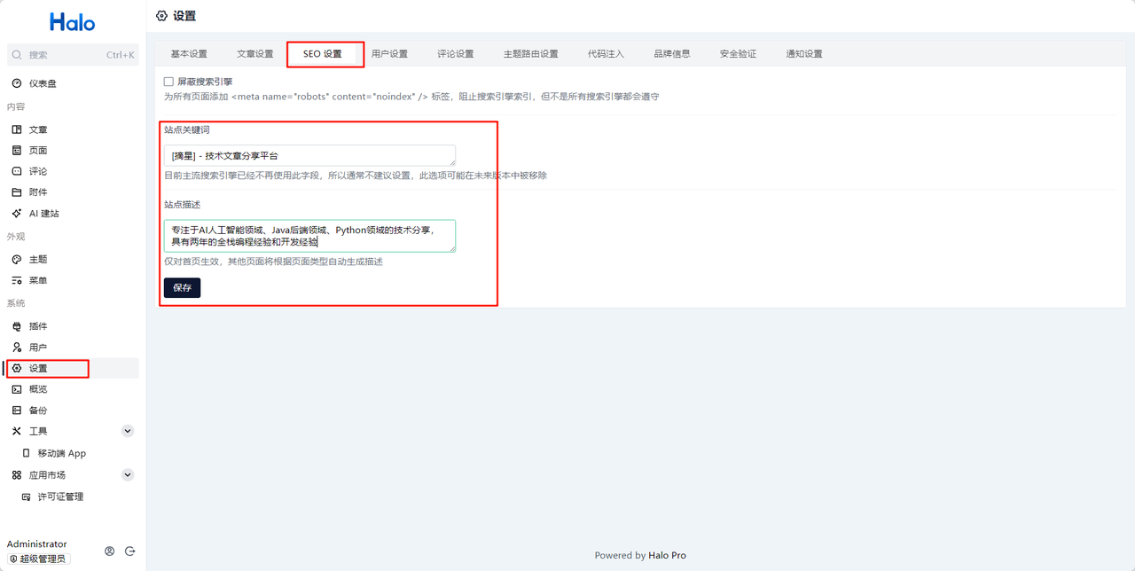
Task: Click the logout icon beside Administrator
Action: 129,551
